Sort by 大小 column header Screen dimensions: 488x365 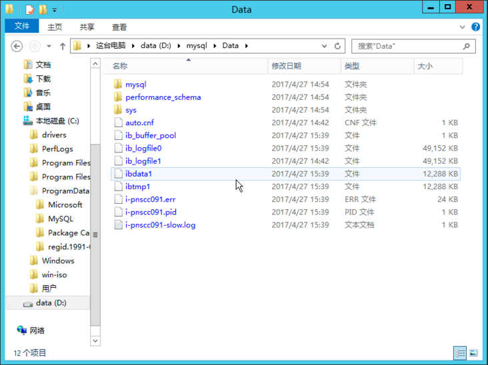[439, 66]
